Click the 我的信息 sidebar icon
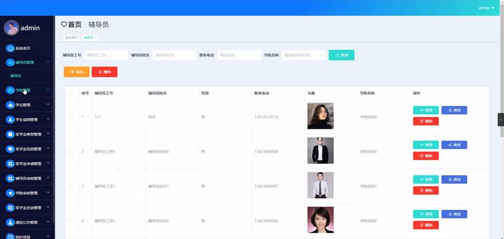Image resolution: width=504 pixels, height=239 pixels. click(x=10, y=237)
